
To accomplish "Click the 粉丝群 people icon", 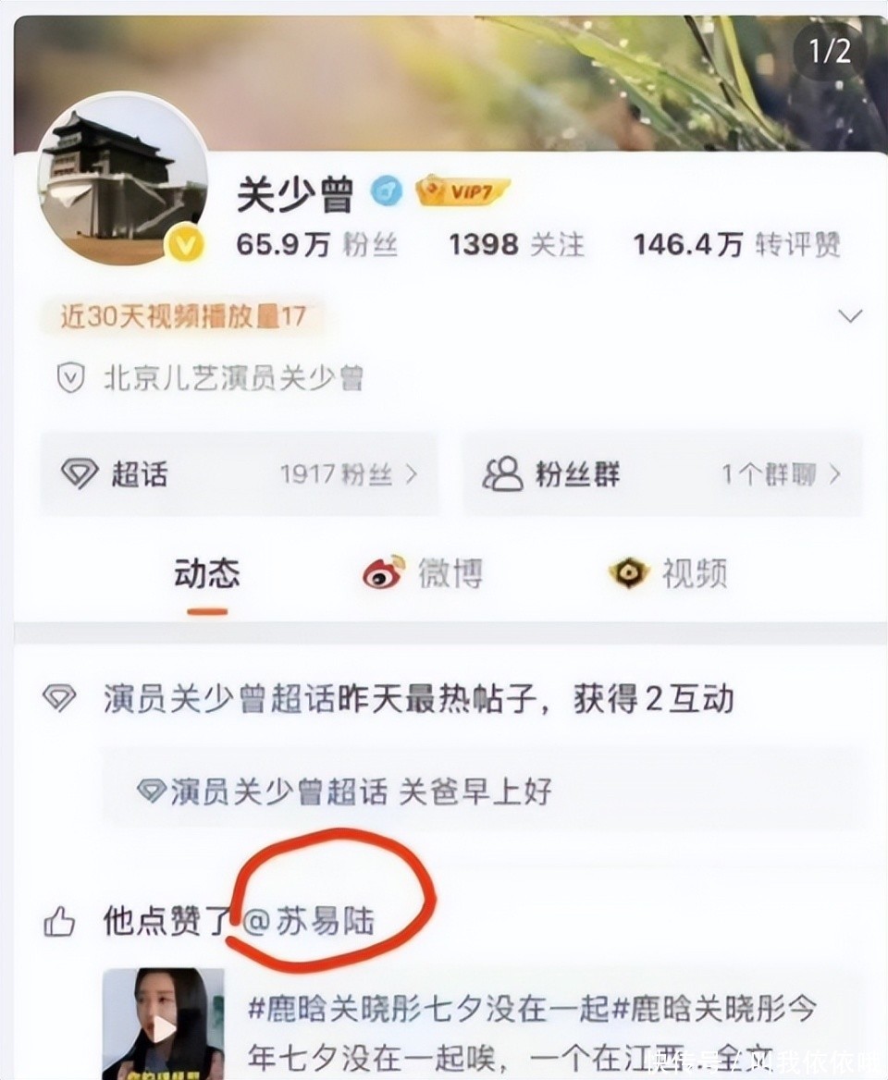I will [502, 473].
